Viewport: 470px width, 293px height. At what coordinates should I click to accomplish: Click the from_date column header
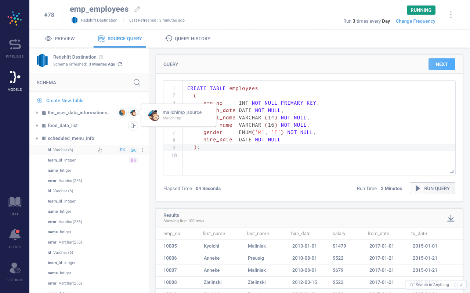point(378,233)
